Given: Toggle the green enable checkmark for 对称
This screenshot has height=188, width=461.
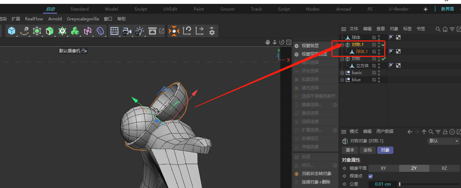Looking at the screenshot, I should pyautogui.click(x=384, y=59).
